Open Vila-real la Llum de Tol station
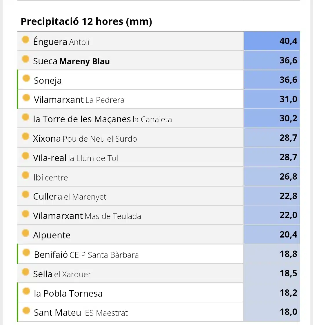 (76, 158)
